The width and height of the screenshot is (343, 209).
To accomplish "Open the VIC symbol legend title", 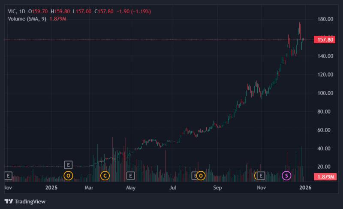I will pyautogui.click(x=12, y=12).
